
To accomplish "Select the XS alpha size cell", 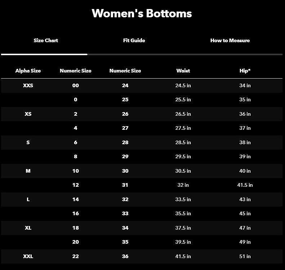I will 28,114.
